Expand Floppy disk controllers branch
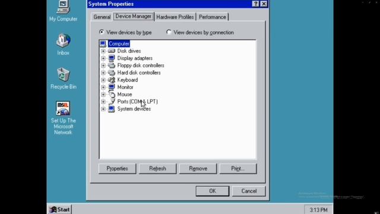 (103, 65)
